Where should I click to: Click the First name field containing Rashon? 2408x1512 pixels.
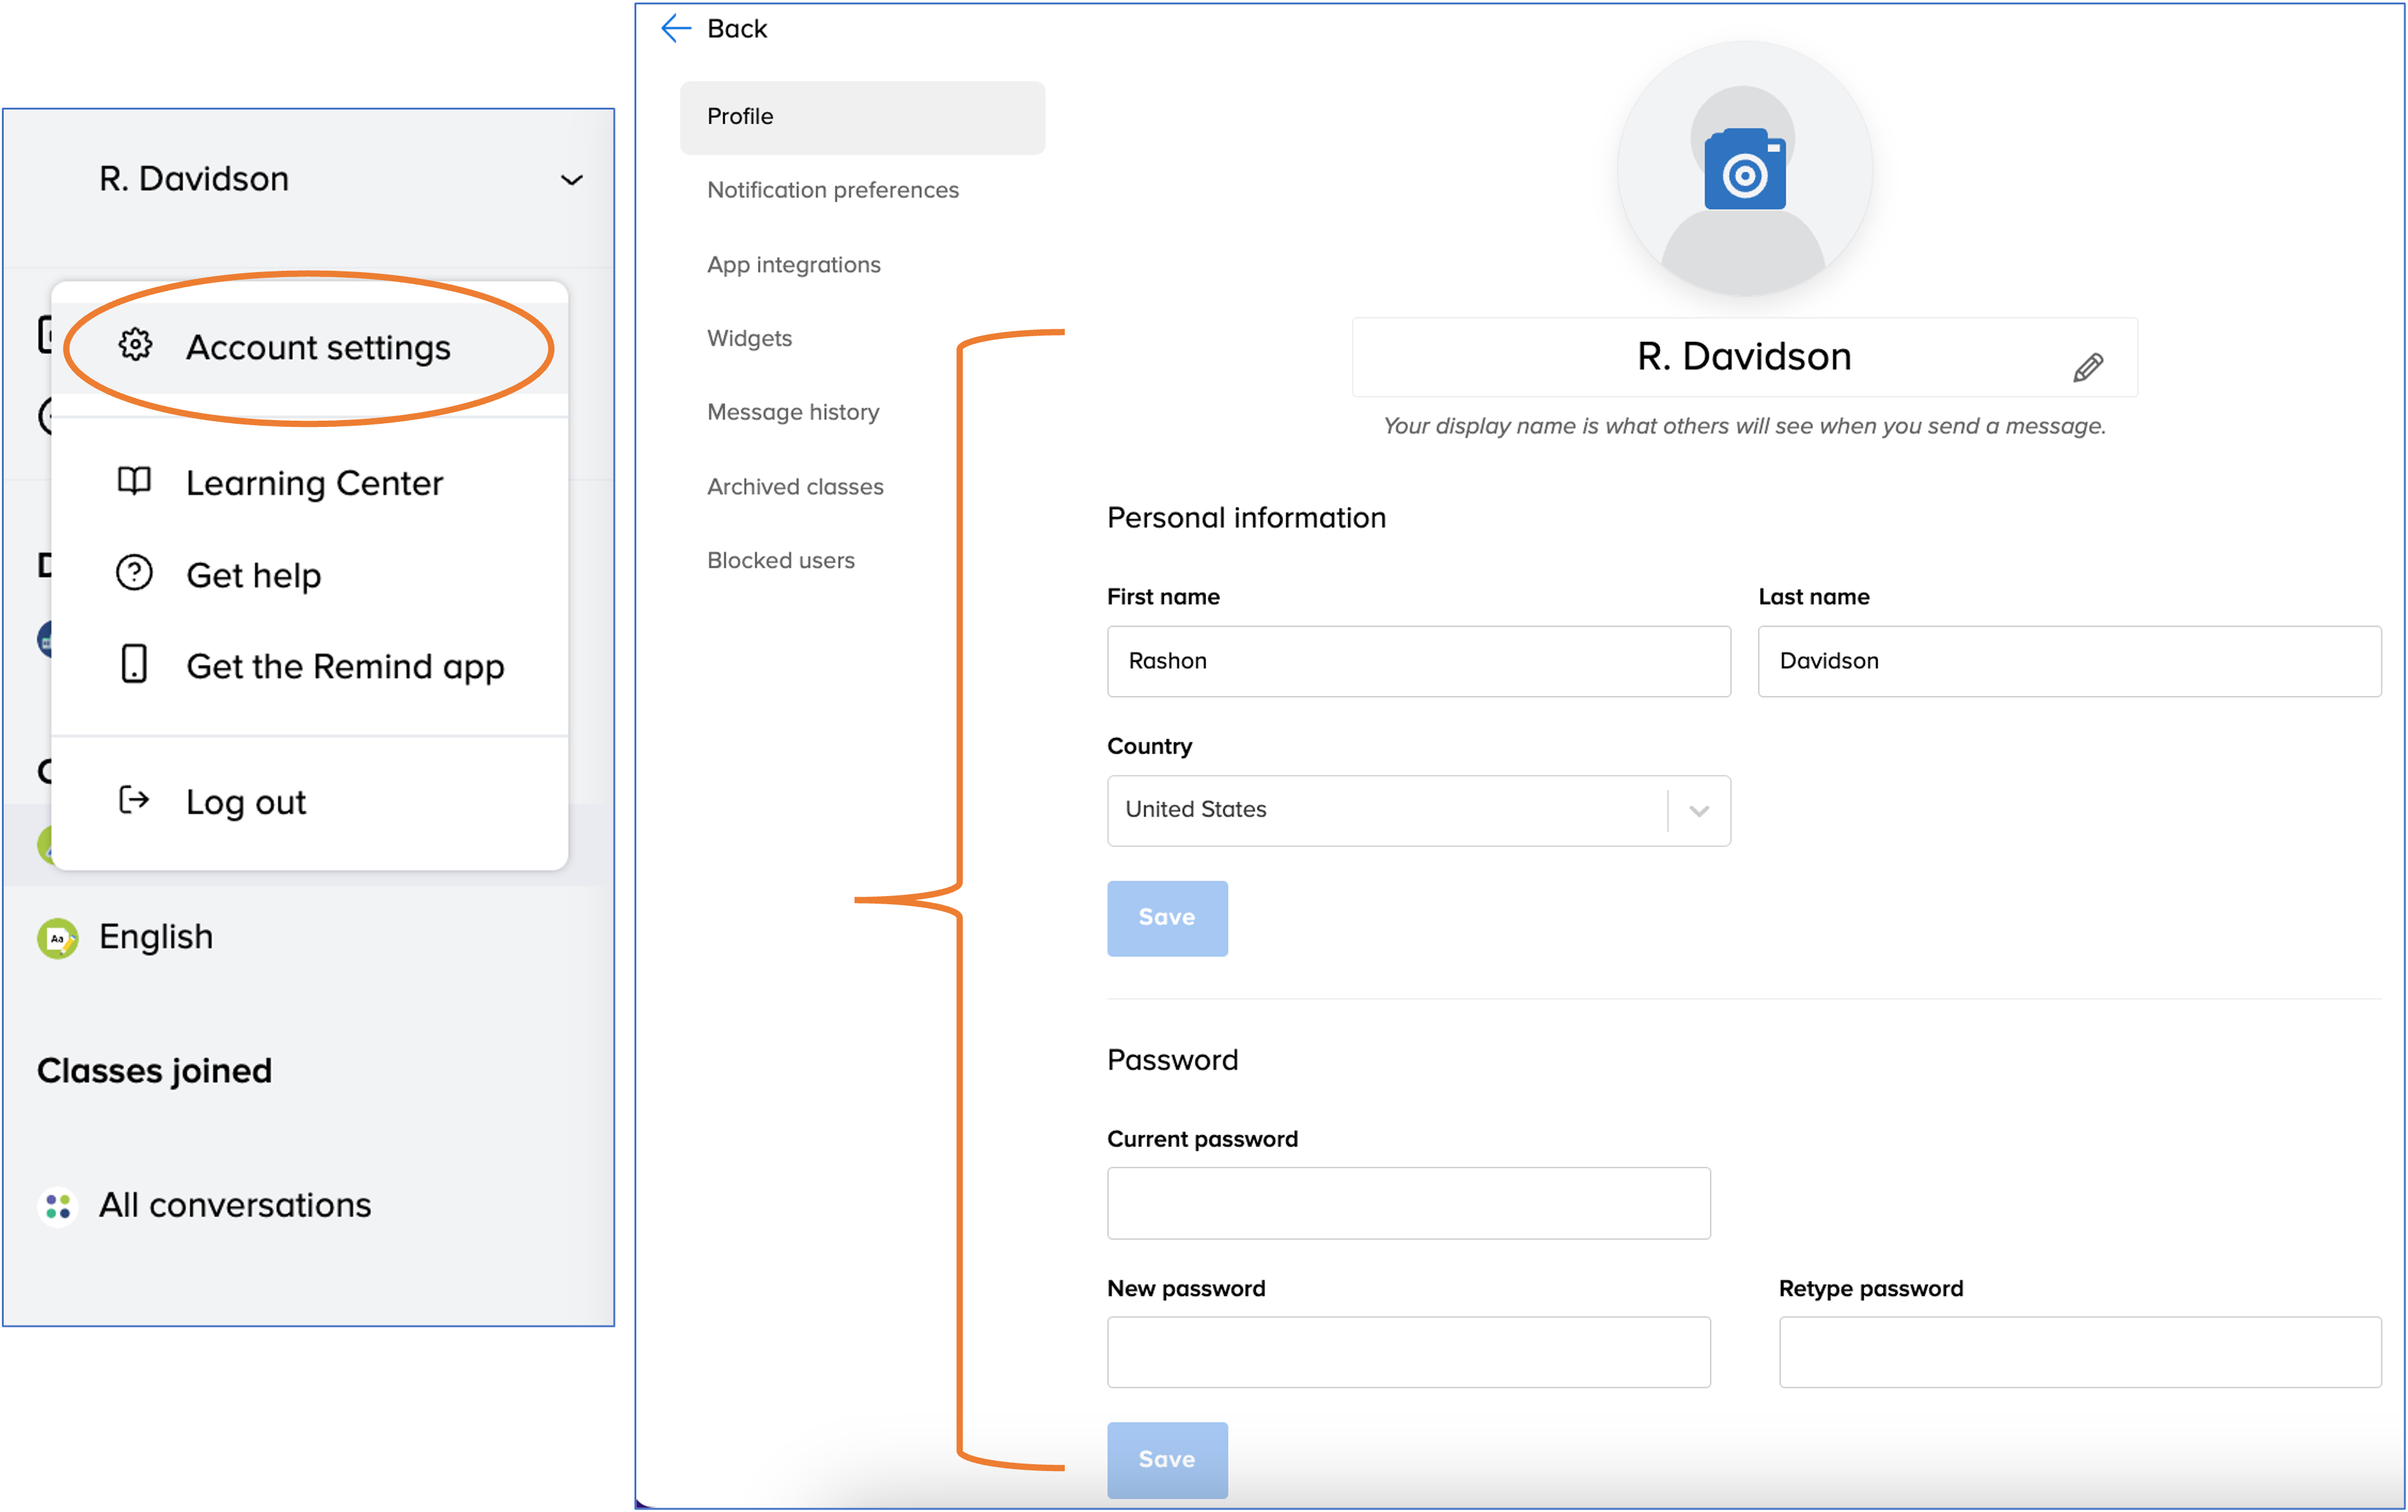[1417, 661]
